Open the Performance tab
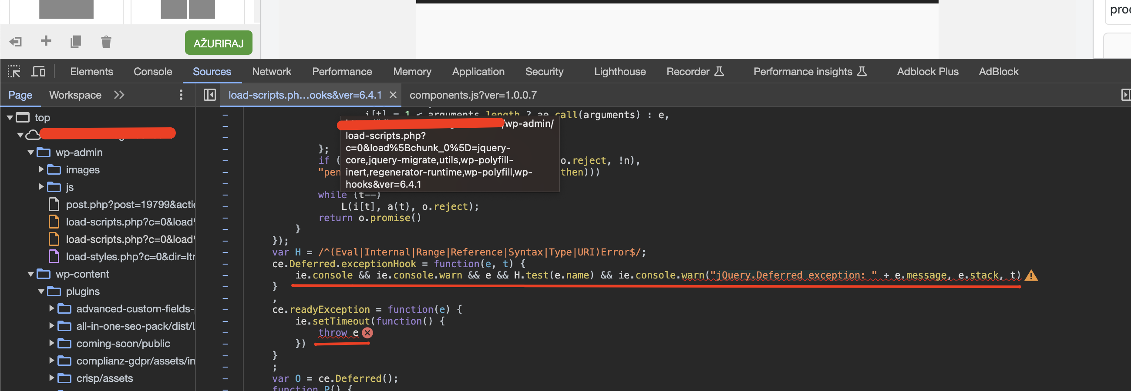Image resolution: width=1131 pixels, height=391 pixels. coord(342,71)
